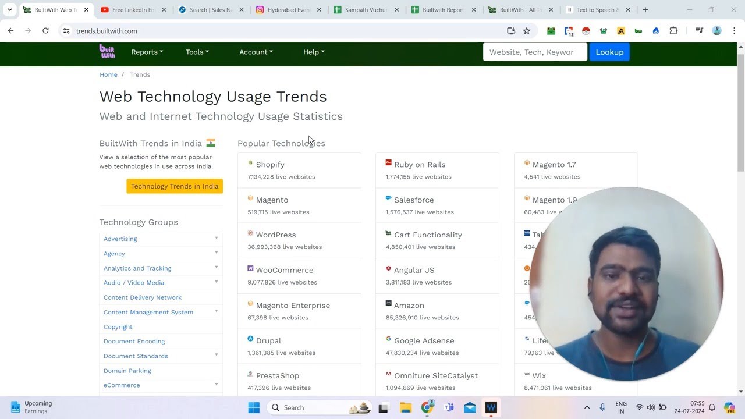
Task: Click the BuiltWith logo in the navbar
Action: [x=107, y=51]
